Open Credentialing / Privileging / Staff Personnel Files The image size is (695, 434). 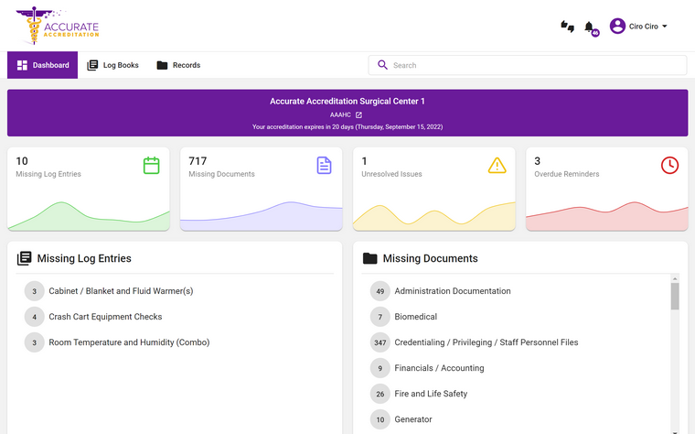(x=486, y=342)
